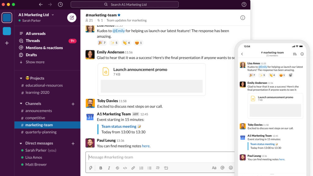Image resolution: width=313 pixels, height=176 pixels.
Task: Open the lightning shortcuts icon
Action: (x=91, y=168)
